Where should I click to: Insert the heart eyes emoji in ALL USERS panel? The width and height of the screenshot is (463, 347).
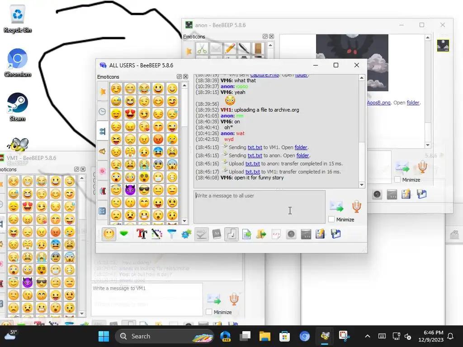(130, 113)
